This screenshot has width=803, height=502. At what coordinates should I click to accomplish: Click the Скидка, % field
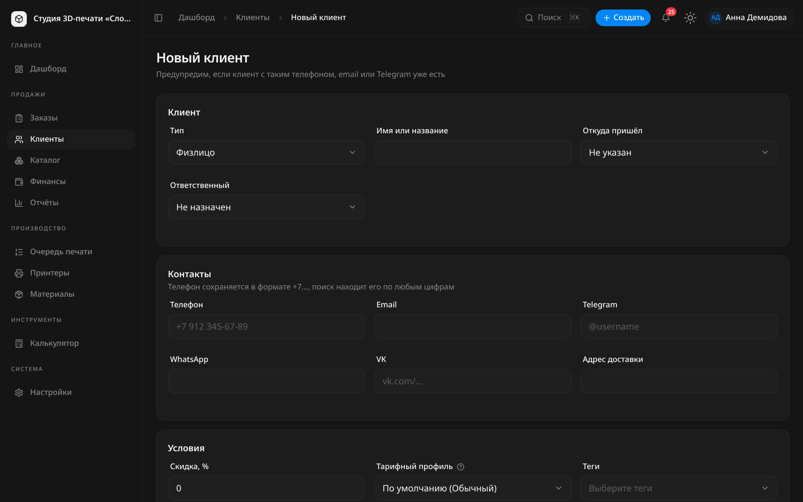tap(267, 488)
